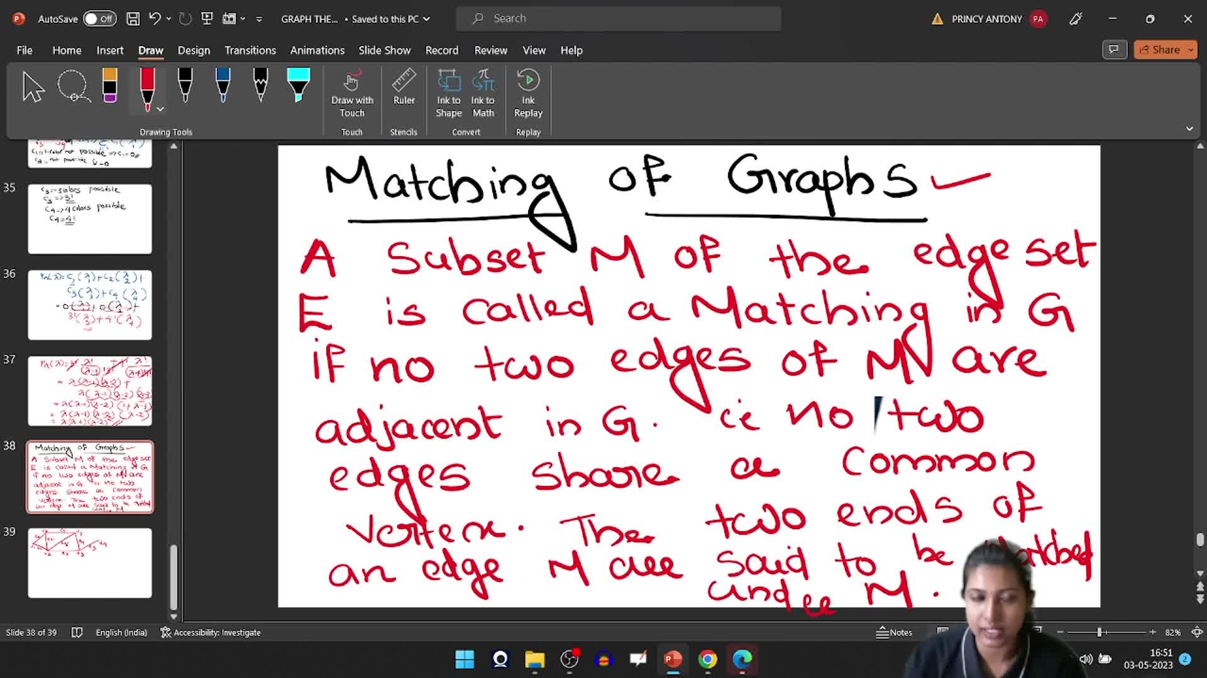Select the Lasso Select tool
The height and width of the screenshot is (678, 1207).
coord(74,87)
